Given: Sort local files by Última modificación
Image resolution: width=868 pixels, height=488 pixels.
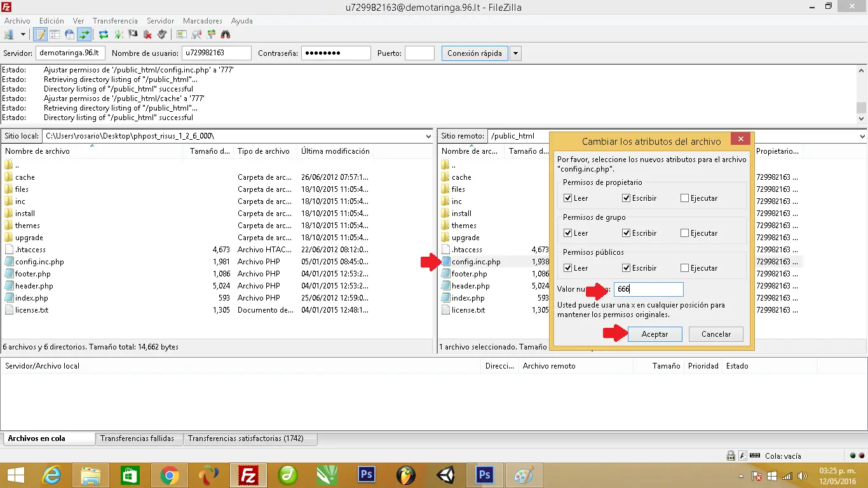Looking at the screenshot, I should [336, 151].
